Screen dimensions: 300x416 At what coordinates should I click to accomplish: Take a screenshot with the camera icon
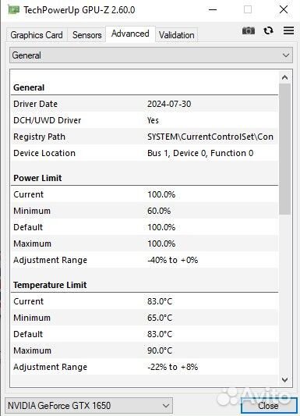coord(249,30)
